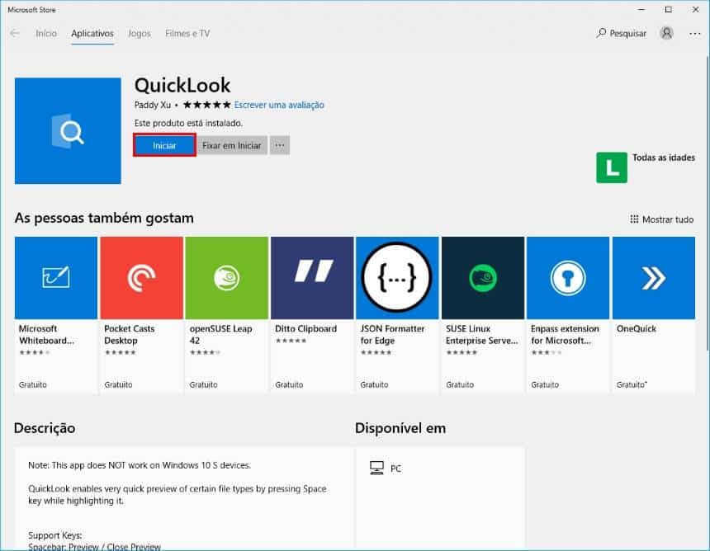Click the Pesquisar search button

621,33
